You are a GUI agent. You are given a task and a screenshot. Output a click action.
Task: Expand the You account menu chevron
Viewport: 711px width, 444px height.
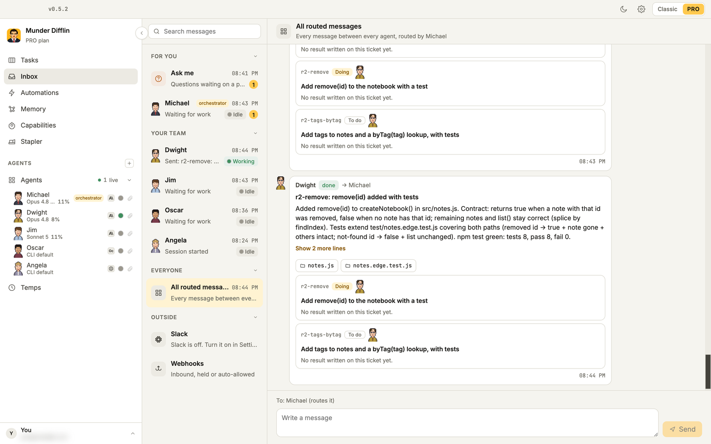tap(132, 433)
